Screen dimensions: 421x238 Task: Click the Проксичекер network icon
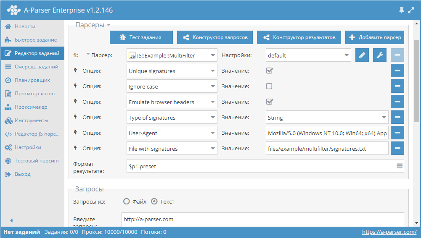pos(8,107)
